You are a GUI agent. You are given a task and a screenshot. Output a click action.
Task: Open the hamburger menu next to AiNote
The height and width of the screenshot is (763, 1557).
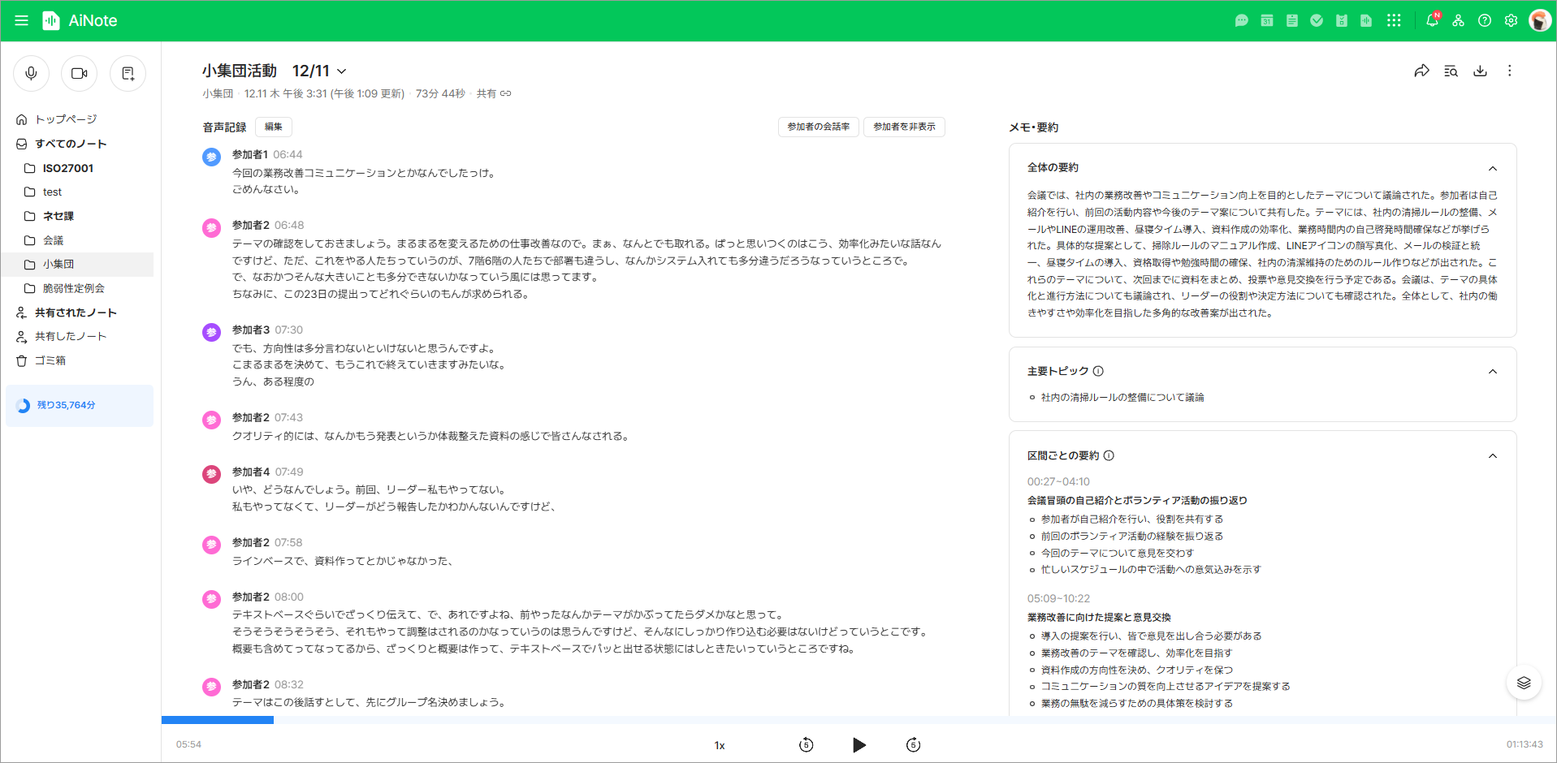[x=22, y=21]
